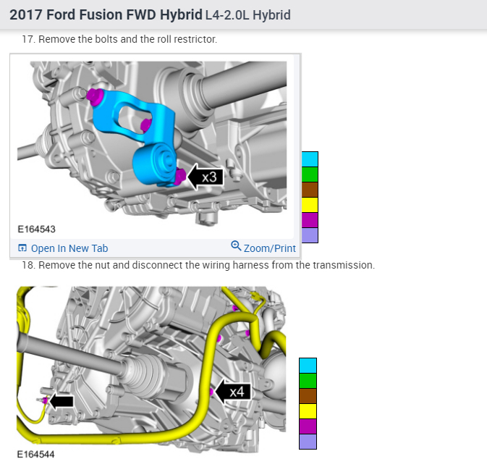Pick lavender swatch beside wiring harness image
This screenshot has width=487, height=459.
tap(308, 442)
